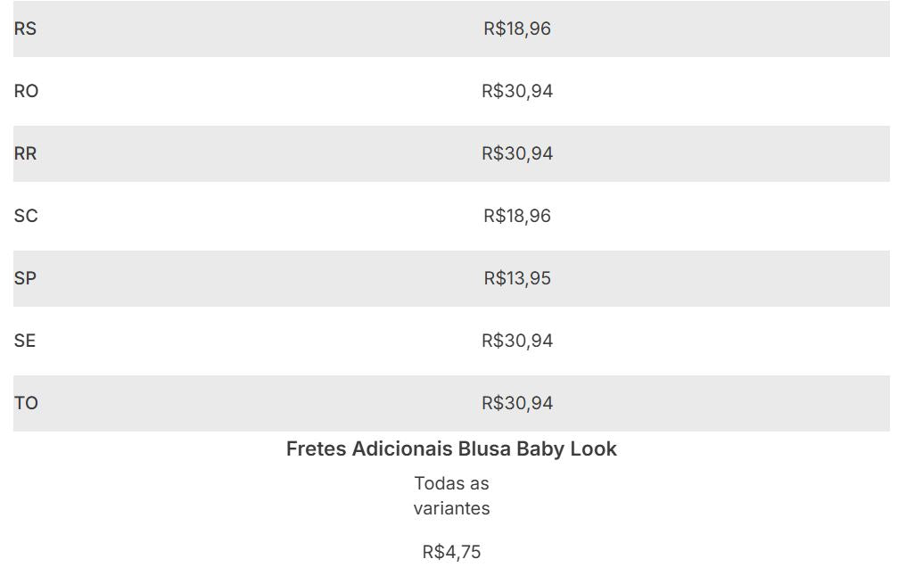Click the word 'variantes'

[x=451, y=508]
